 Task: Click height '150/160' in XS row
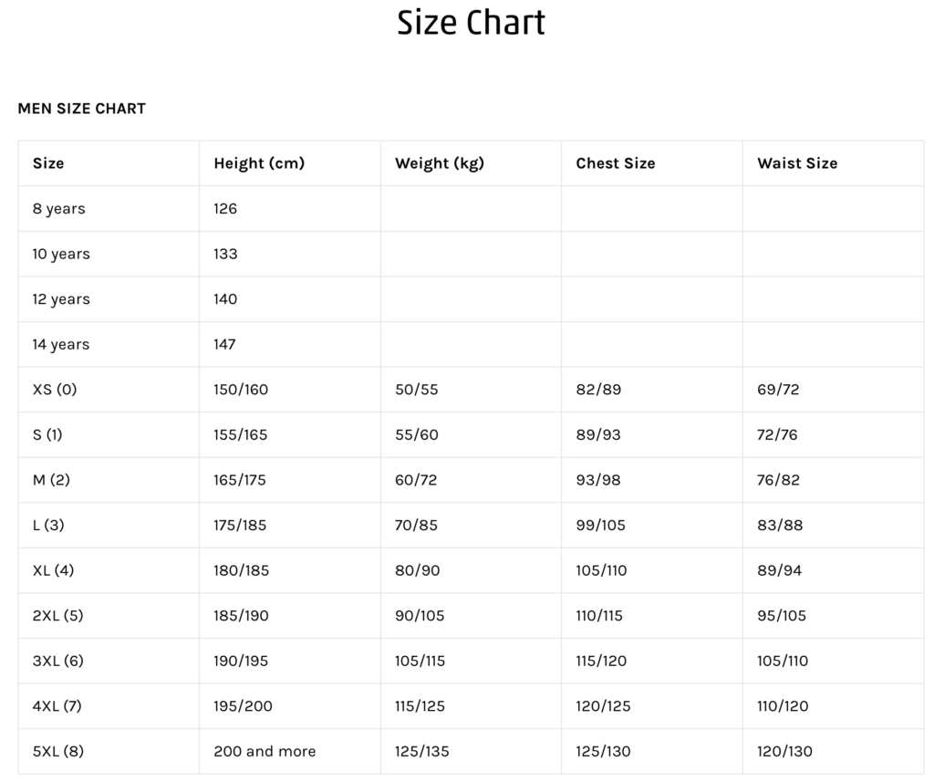click(x=241, y=390)
